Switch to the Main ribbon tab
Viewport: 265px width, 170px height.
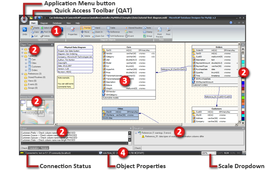coord(33,23)
